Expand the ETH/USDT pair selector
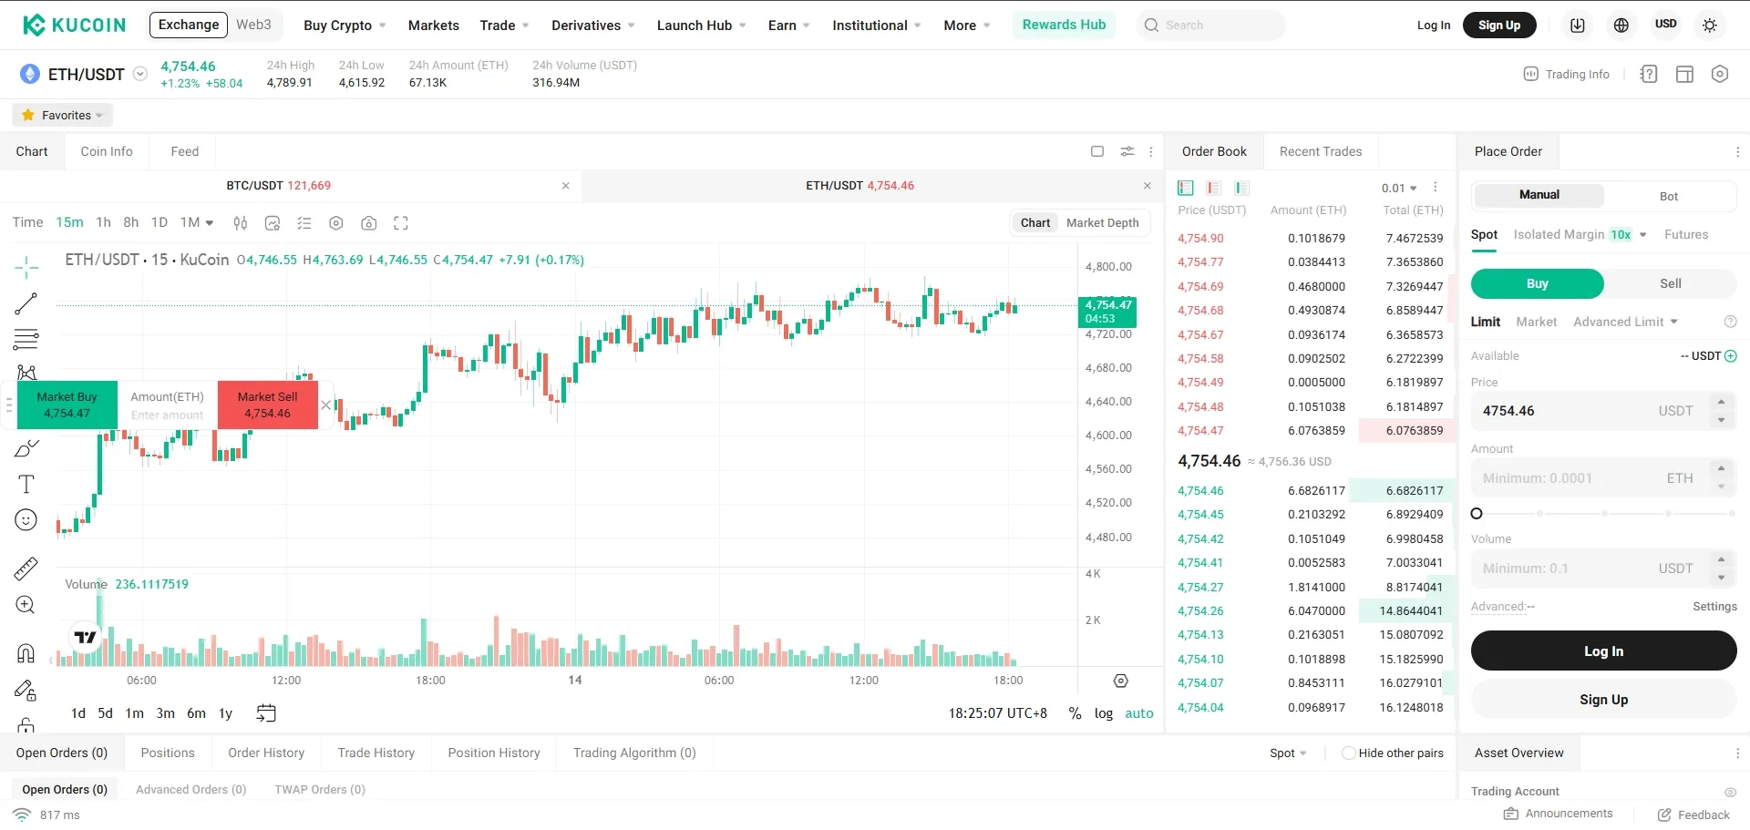 (140, 74)
